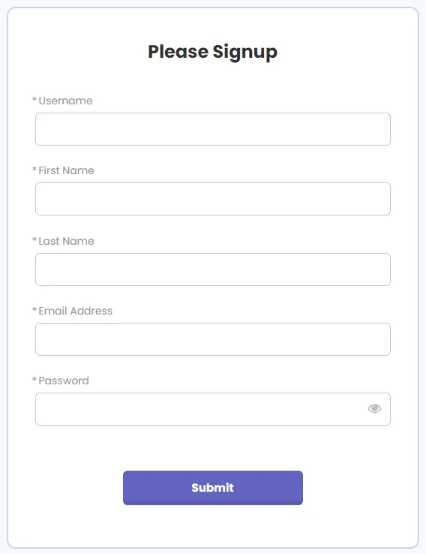Viewport: 426px width, 554px height.
Task: Click blank card area below Submit button
Action: (x=213, y=526)
